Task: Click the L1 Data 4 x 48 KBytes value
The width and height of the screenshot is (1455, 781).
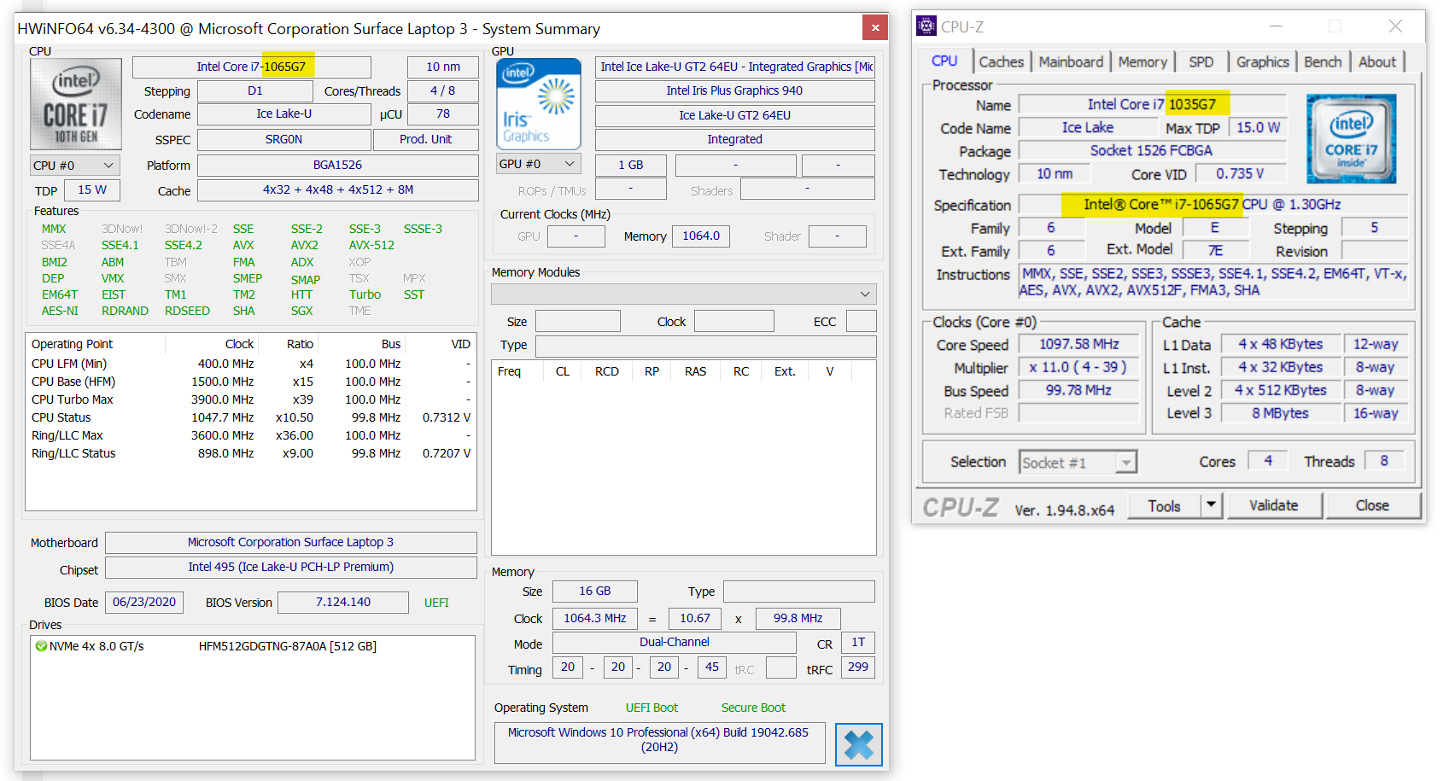Action: coord(1281,344)
